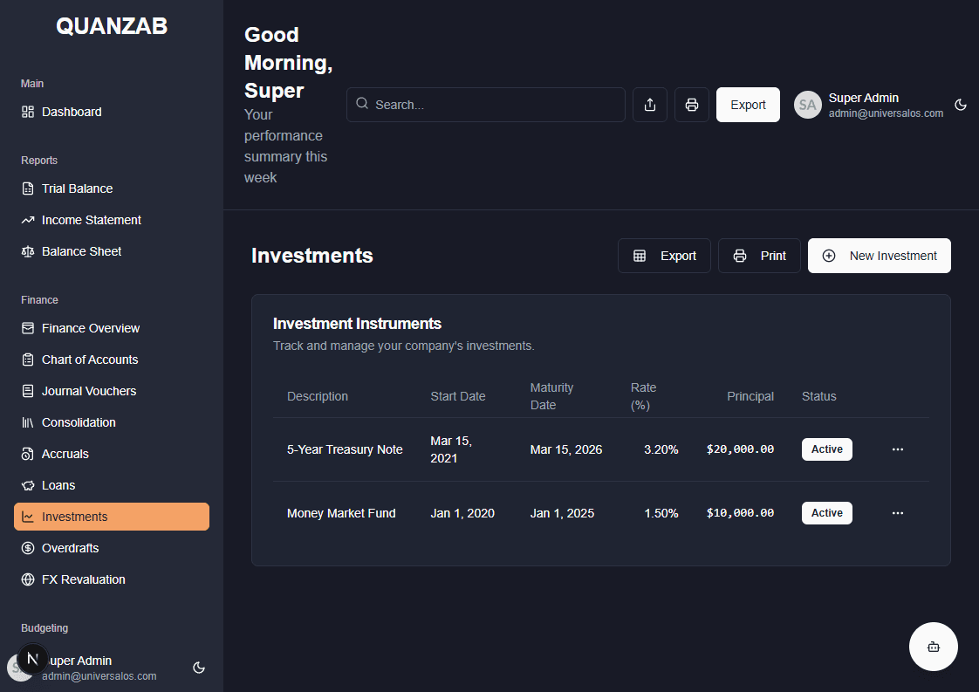Screen dimensions: 979x692
Task: Open the Consolidation section
Action: pos(112,422)
